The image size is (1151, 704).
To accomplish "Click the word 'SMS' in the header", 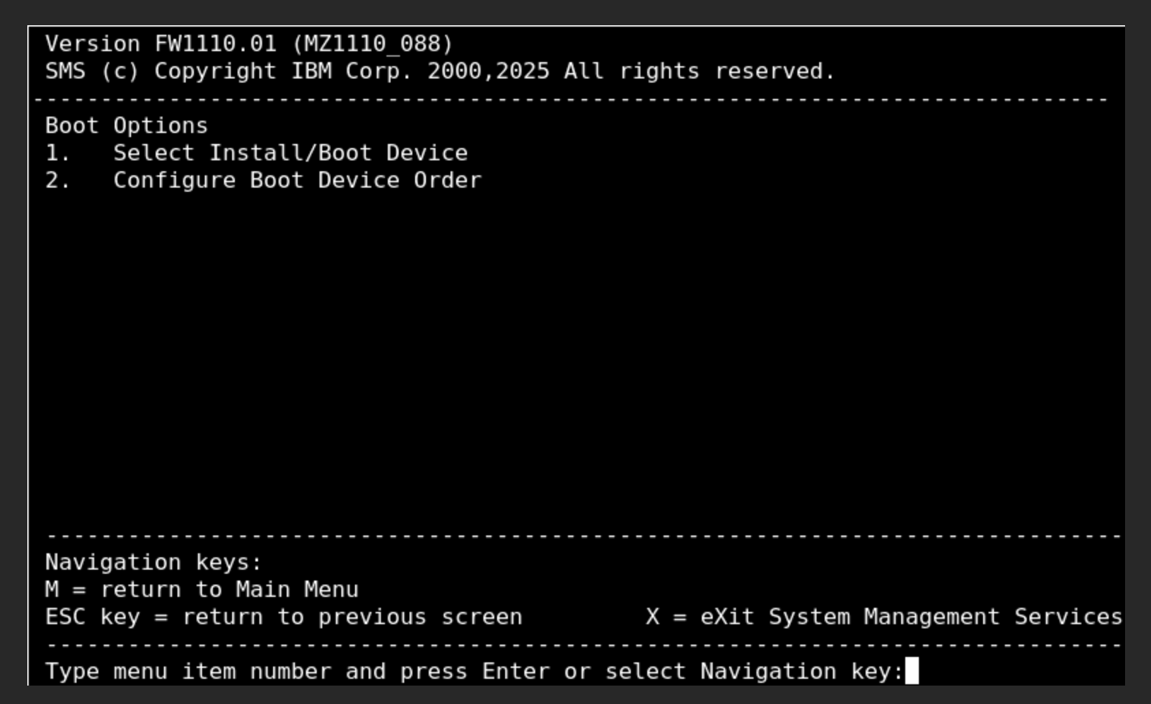I will pos(66,71).
